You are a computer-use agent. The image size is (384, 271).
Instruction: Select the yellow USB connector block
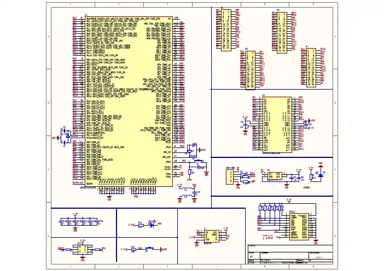pyautogui.click(x=230, y=176)
